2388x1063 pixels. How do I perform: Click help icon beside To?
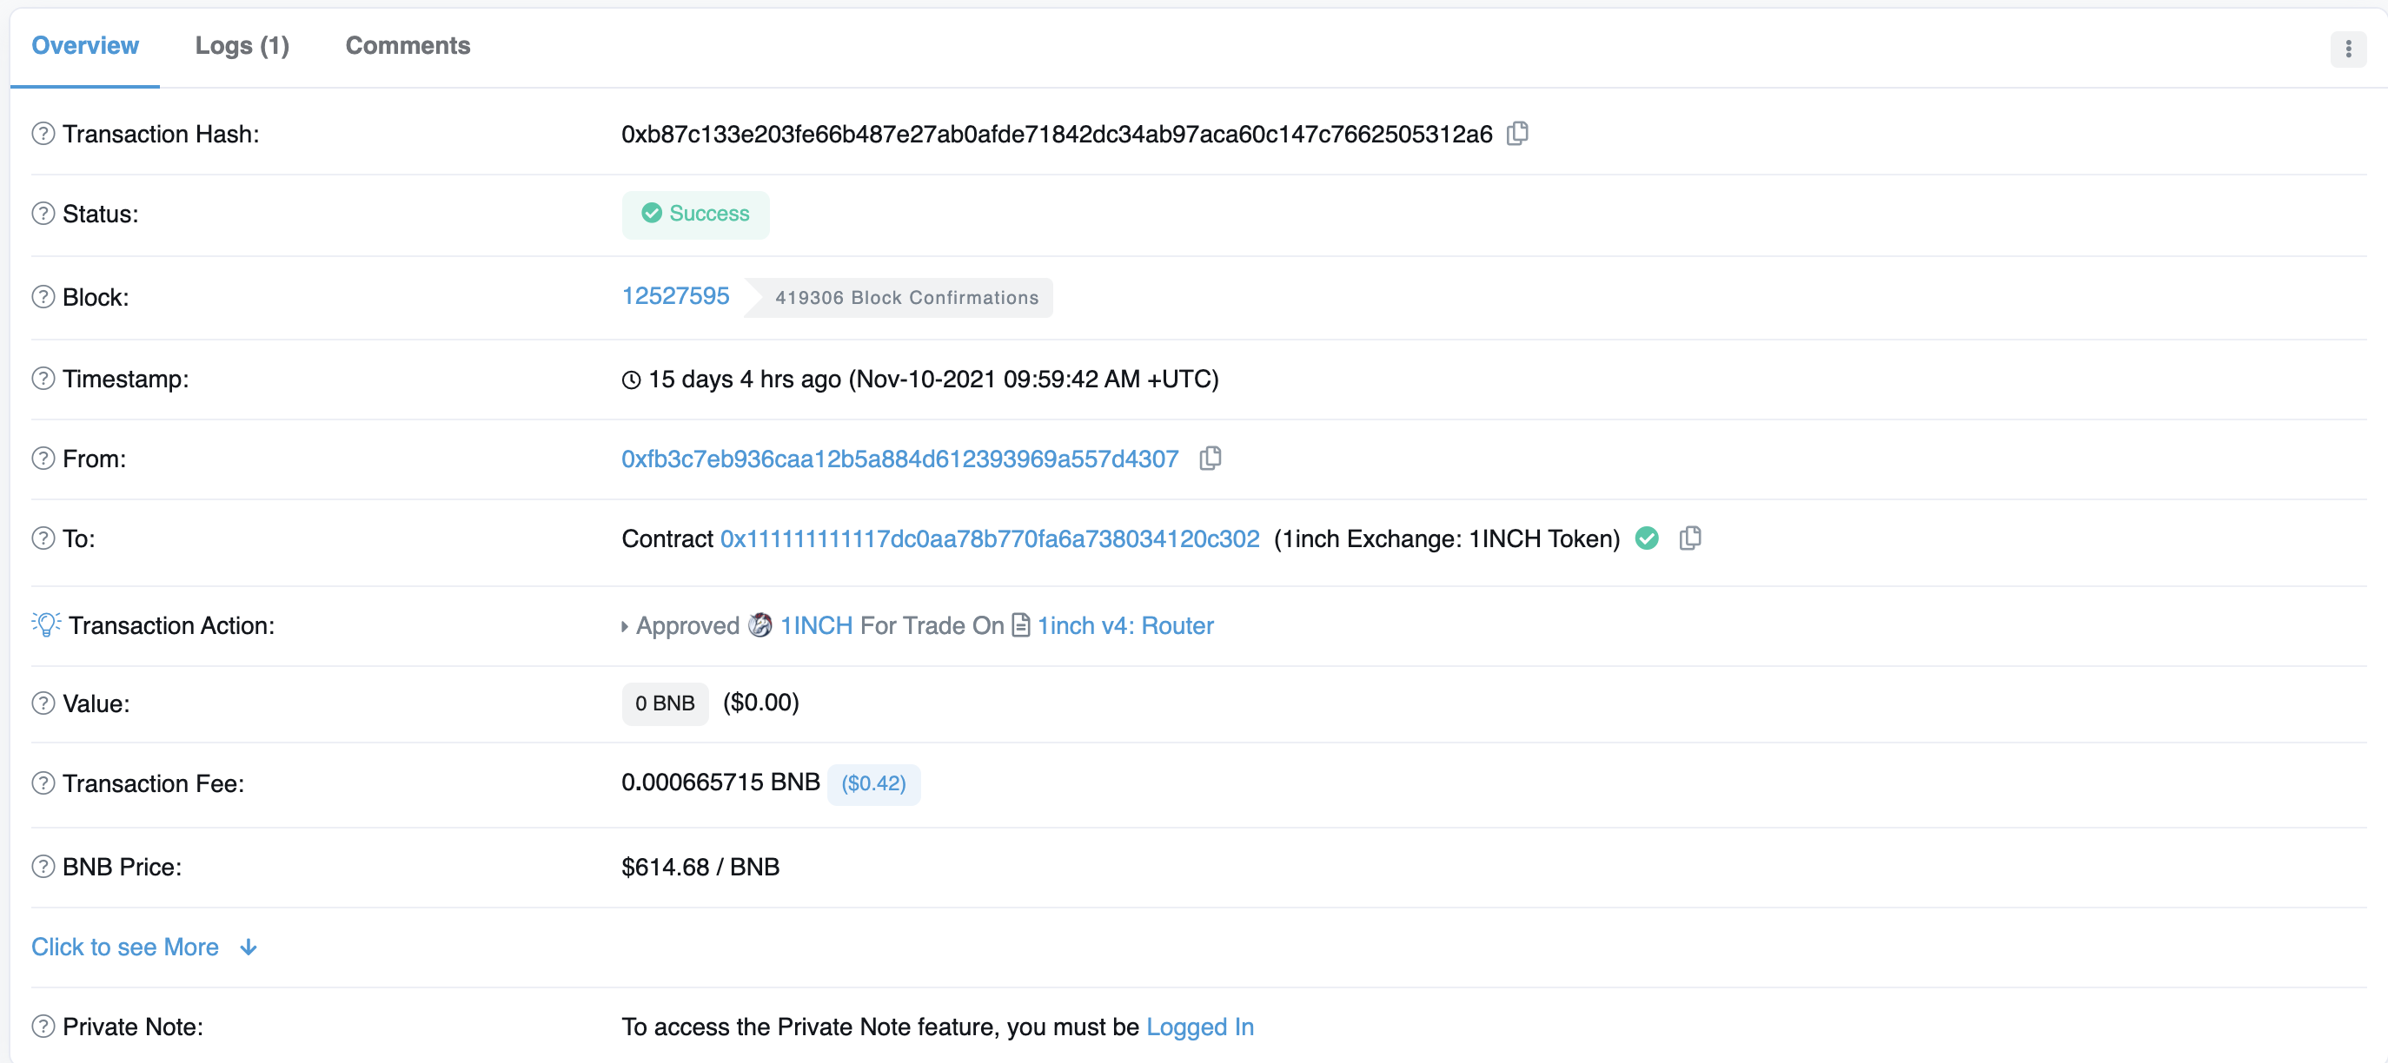click(43, 538)
